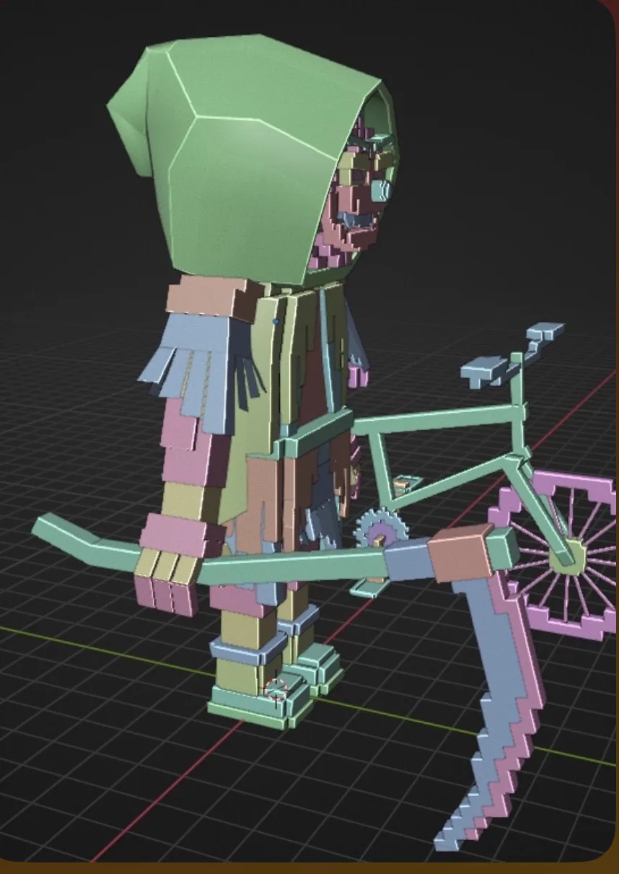The height and width of the screenshot is (874, 619).
Task: Select the bicycle's green top tube frame
Action: coord(437,419)
